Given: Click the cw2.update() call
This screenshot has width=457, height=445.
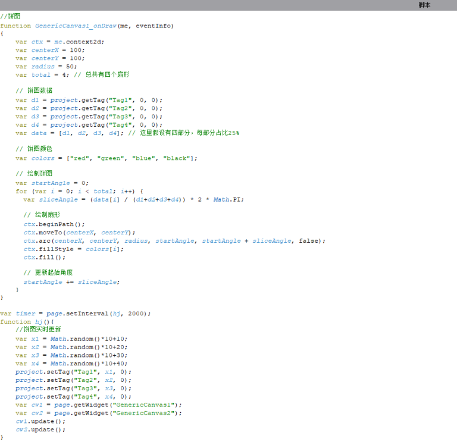Looking at the screenshot, I should 41,429.
